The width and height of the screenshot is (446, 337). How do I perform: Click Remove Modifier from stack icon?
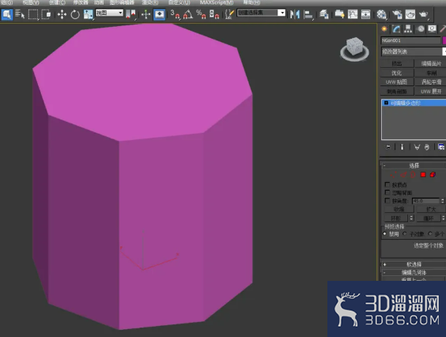pos(427,147)
